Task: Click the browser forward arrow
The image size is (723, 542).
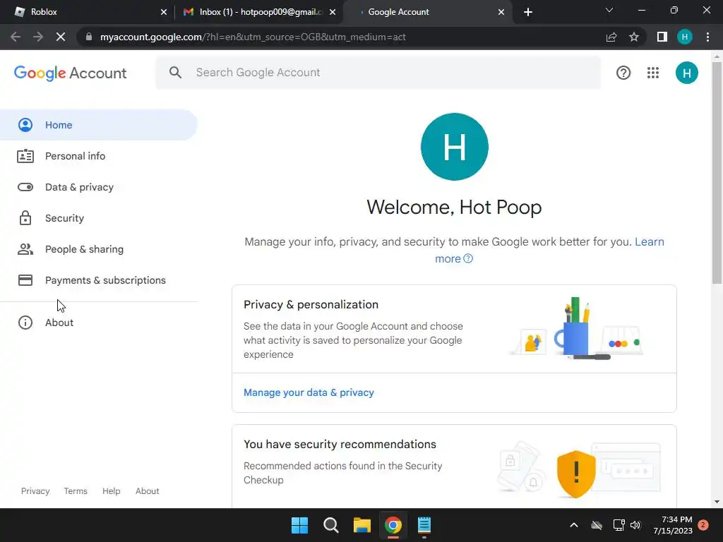Action: tap(38, 37)
